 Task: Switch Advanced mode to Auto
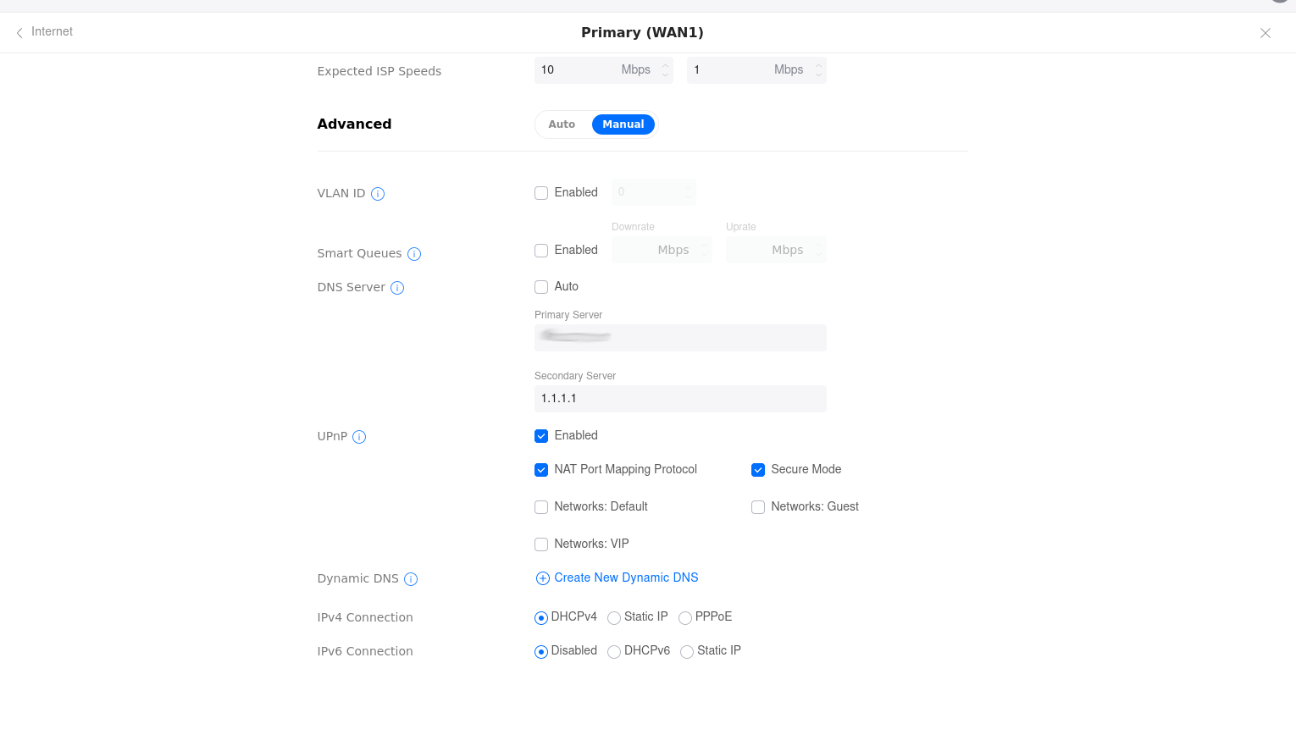tap(562, 124)
